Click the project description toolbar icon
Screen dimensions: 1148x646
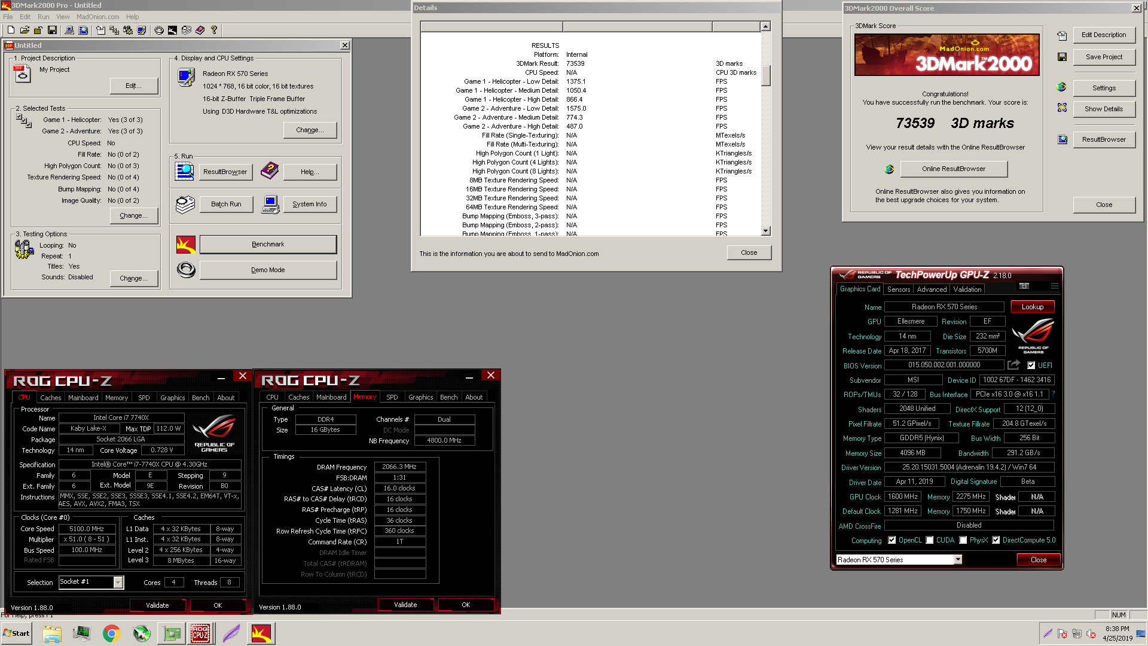(x=100, y=30)
